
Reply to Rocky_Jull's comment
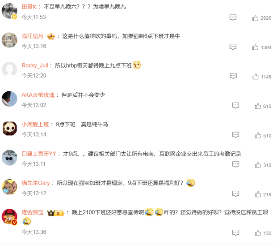click(x=233, y=76)
